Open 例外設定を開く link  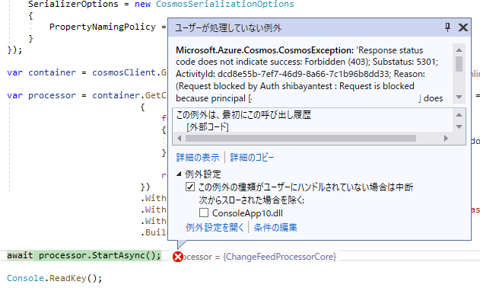click(x=215, y=227)
